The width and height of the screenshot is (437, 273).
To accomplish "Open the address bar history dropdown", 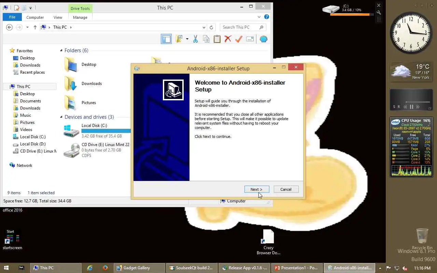I will (204, 27).
